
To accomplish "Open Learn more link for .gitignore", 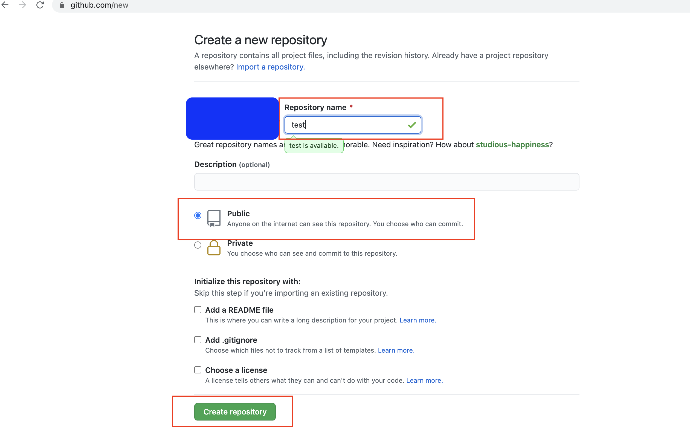I will click(396, 350).
